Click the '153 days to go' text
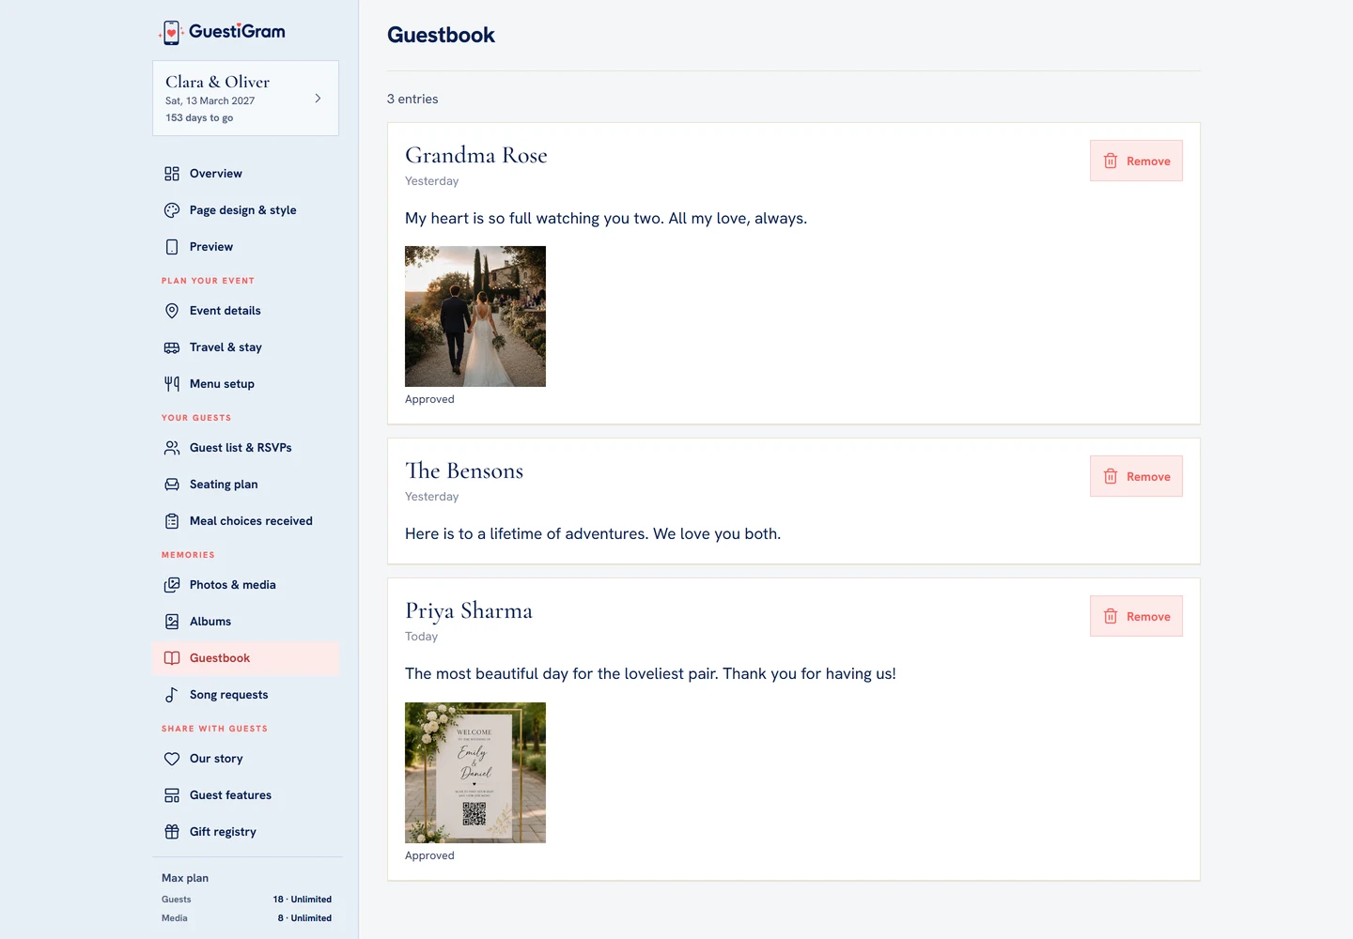Viewport: 1353px width, 939px height. tap(199, 118)
